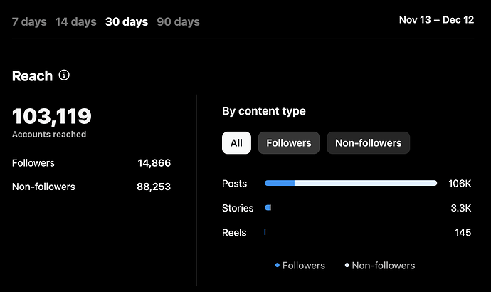
Task: Click the white Non-followers legend dot
Action: tap(347, 266)
